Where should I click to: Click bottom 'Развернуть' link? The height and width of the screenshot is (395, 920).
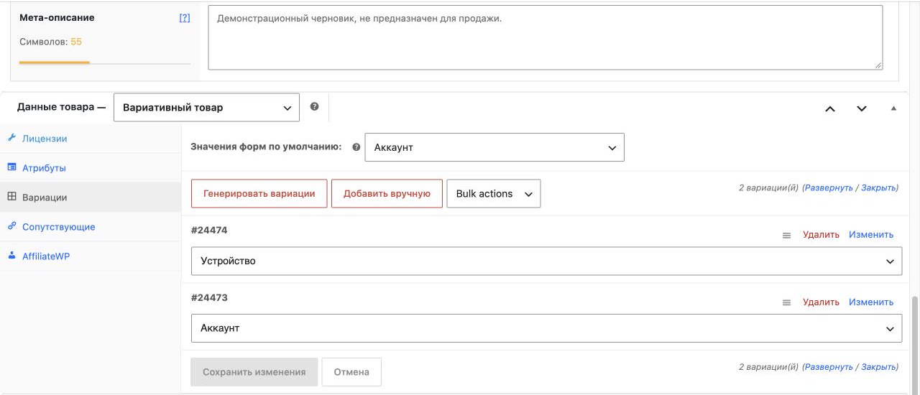(x=829, y=367)
